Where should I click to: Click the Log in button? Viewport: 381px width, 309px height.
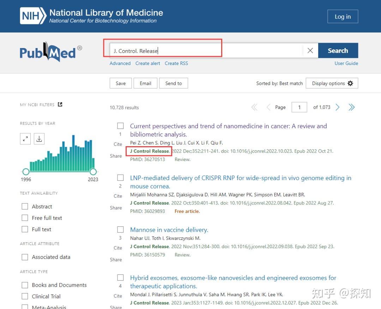tap(343, 17)
